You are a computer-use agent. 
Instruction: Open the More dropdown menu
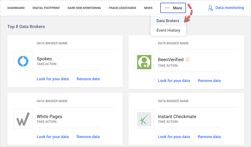173,8
